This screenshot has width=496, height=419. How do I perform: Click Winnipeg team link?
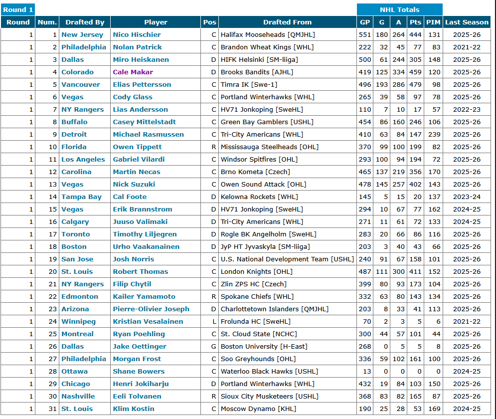[x=78, y=322]
